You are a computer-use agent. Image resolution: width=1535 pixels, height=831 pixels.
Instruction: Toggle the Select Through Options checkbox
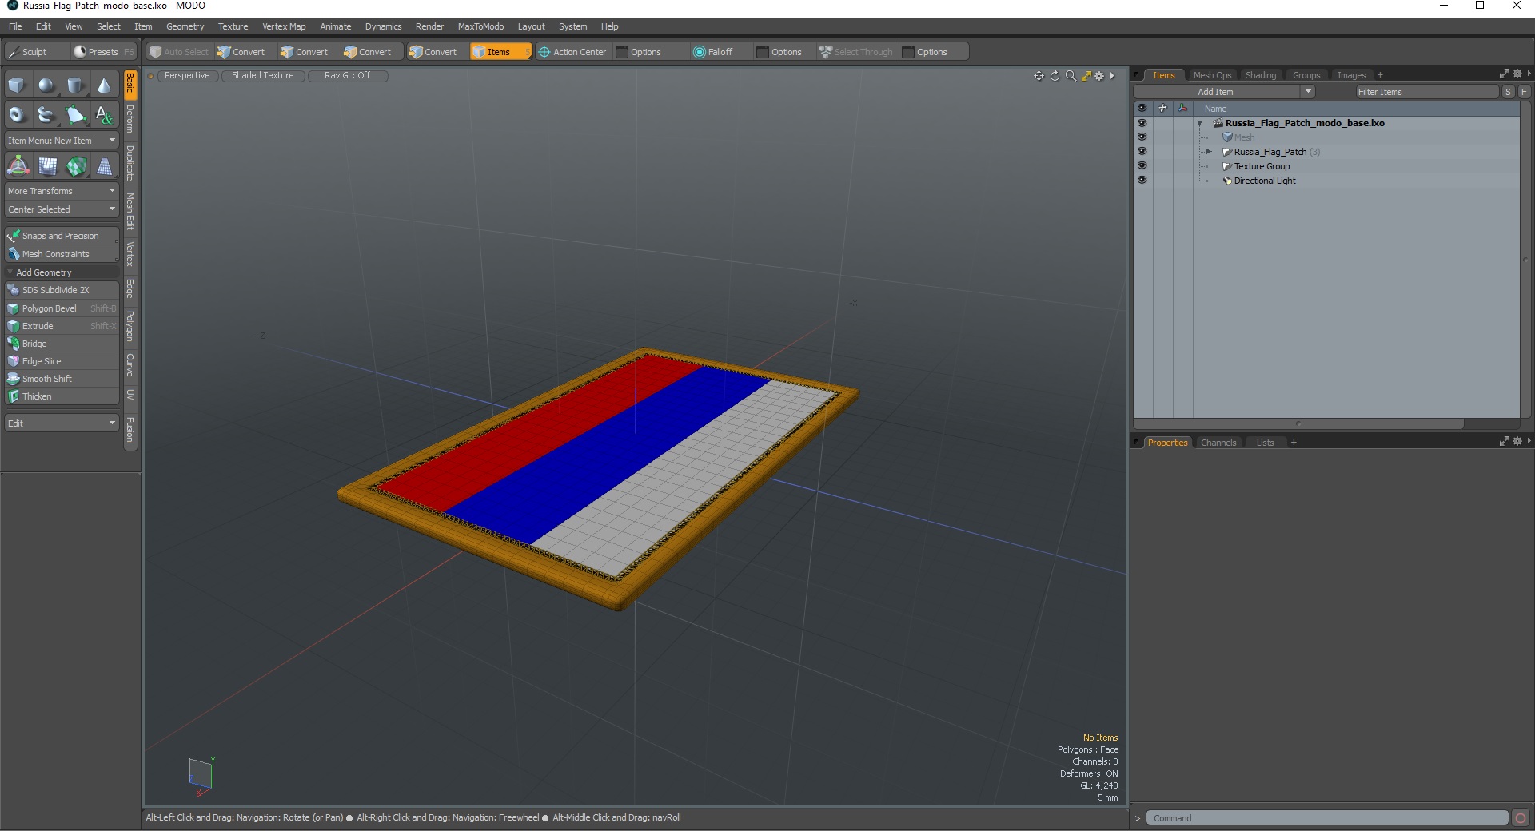908,52
